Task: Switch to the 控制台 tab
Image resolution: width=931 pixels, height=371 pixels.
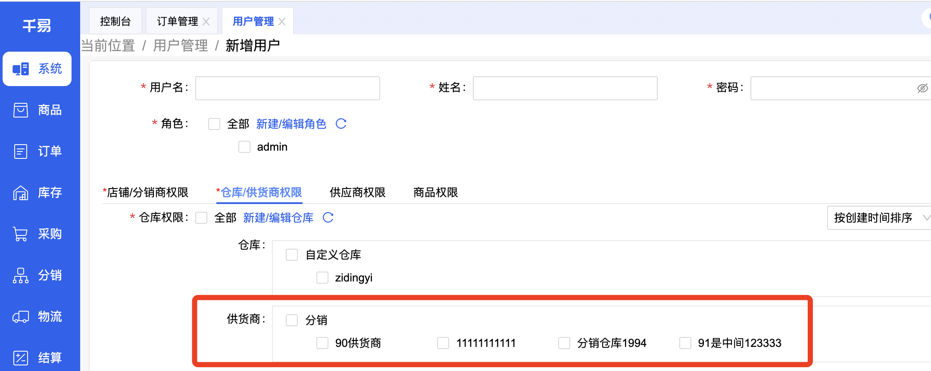Action: click(x=116, y=22)
